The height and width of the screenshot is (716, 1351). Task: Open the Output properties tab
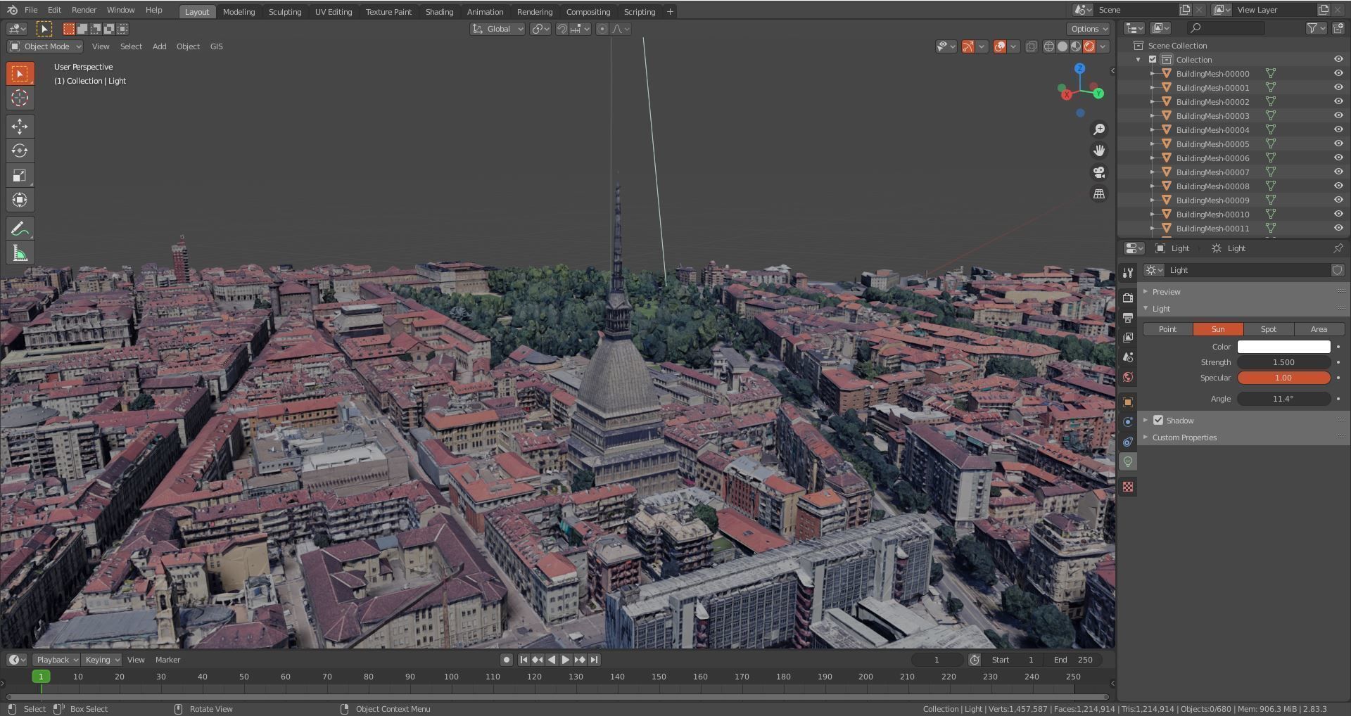point(1128,317)
